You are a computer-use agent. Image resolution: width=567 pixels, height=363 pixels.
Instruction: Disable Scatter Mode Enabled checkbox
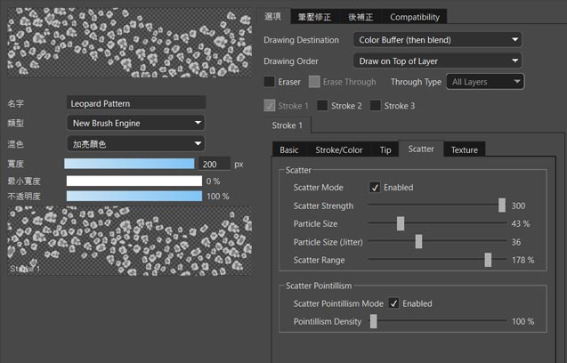376,188
